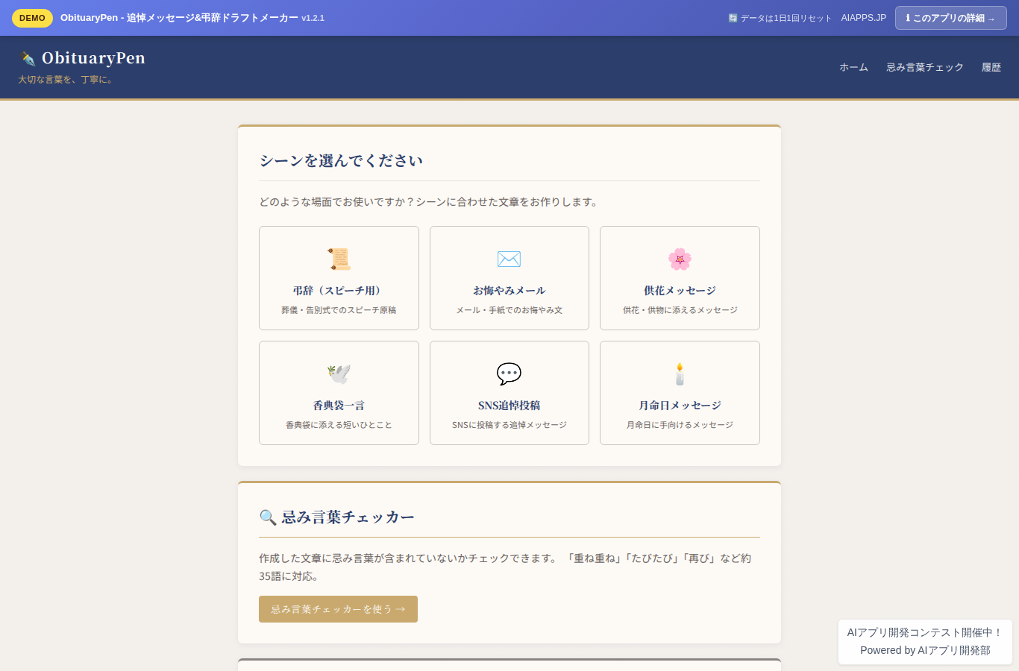The width and height of the screenshot is (1019, 671).
Task: Click the description メール・手紙でのお悔やみ文
Action: [x=509, y=310]
